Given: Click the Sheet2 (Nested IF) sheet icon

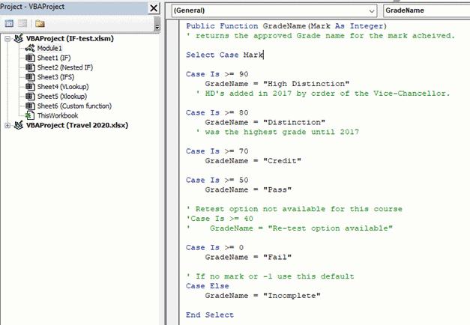Looking at the screenshot, I should click(30, 67).
